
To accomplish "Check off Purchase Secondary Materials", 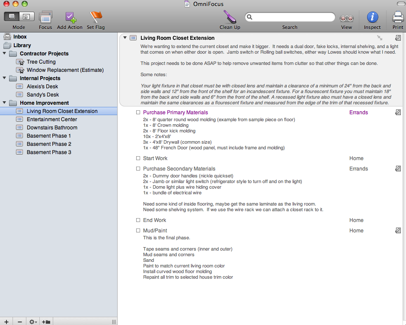I will (138, 168).
